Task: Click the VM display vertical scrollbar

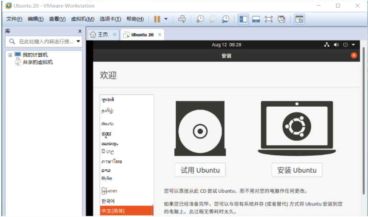Action: click(364, 121)
